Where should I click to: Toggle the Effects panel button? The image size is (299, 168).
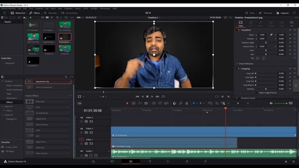pyautogui.click(x=35, y=13)
